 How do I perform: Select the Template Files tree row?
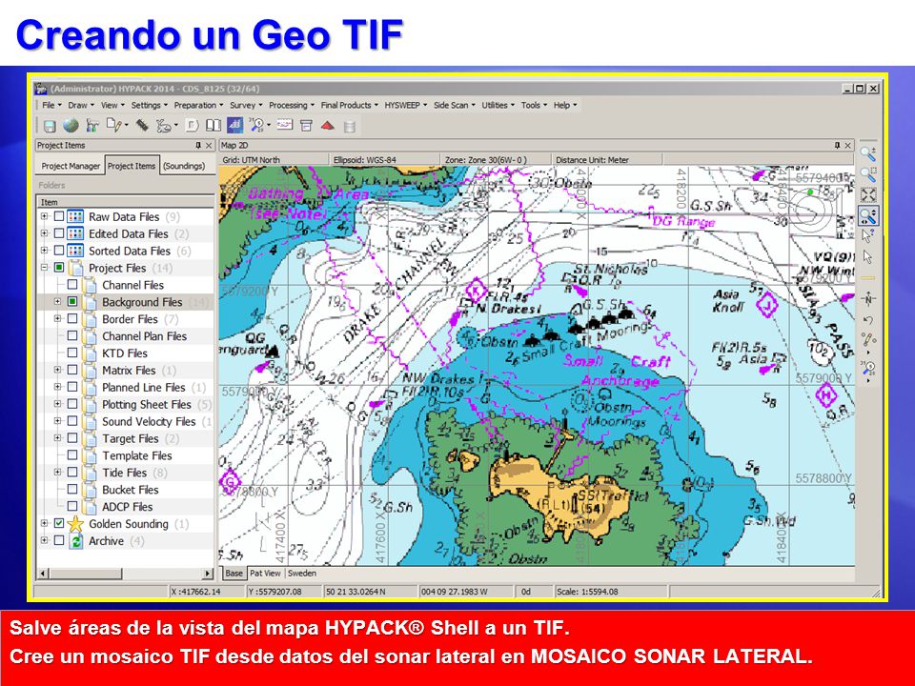pyautogui.click(x=127, y=455)
